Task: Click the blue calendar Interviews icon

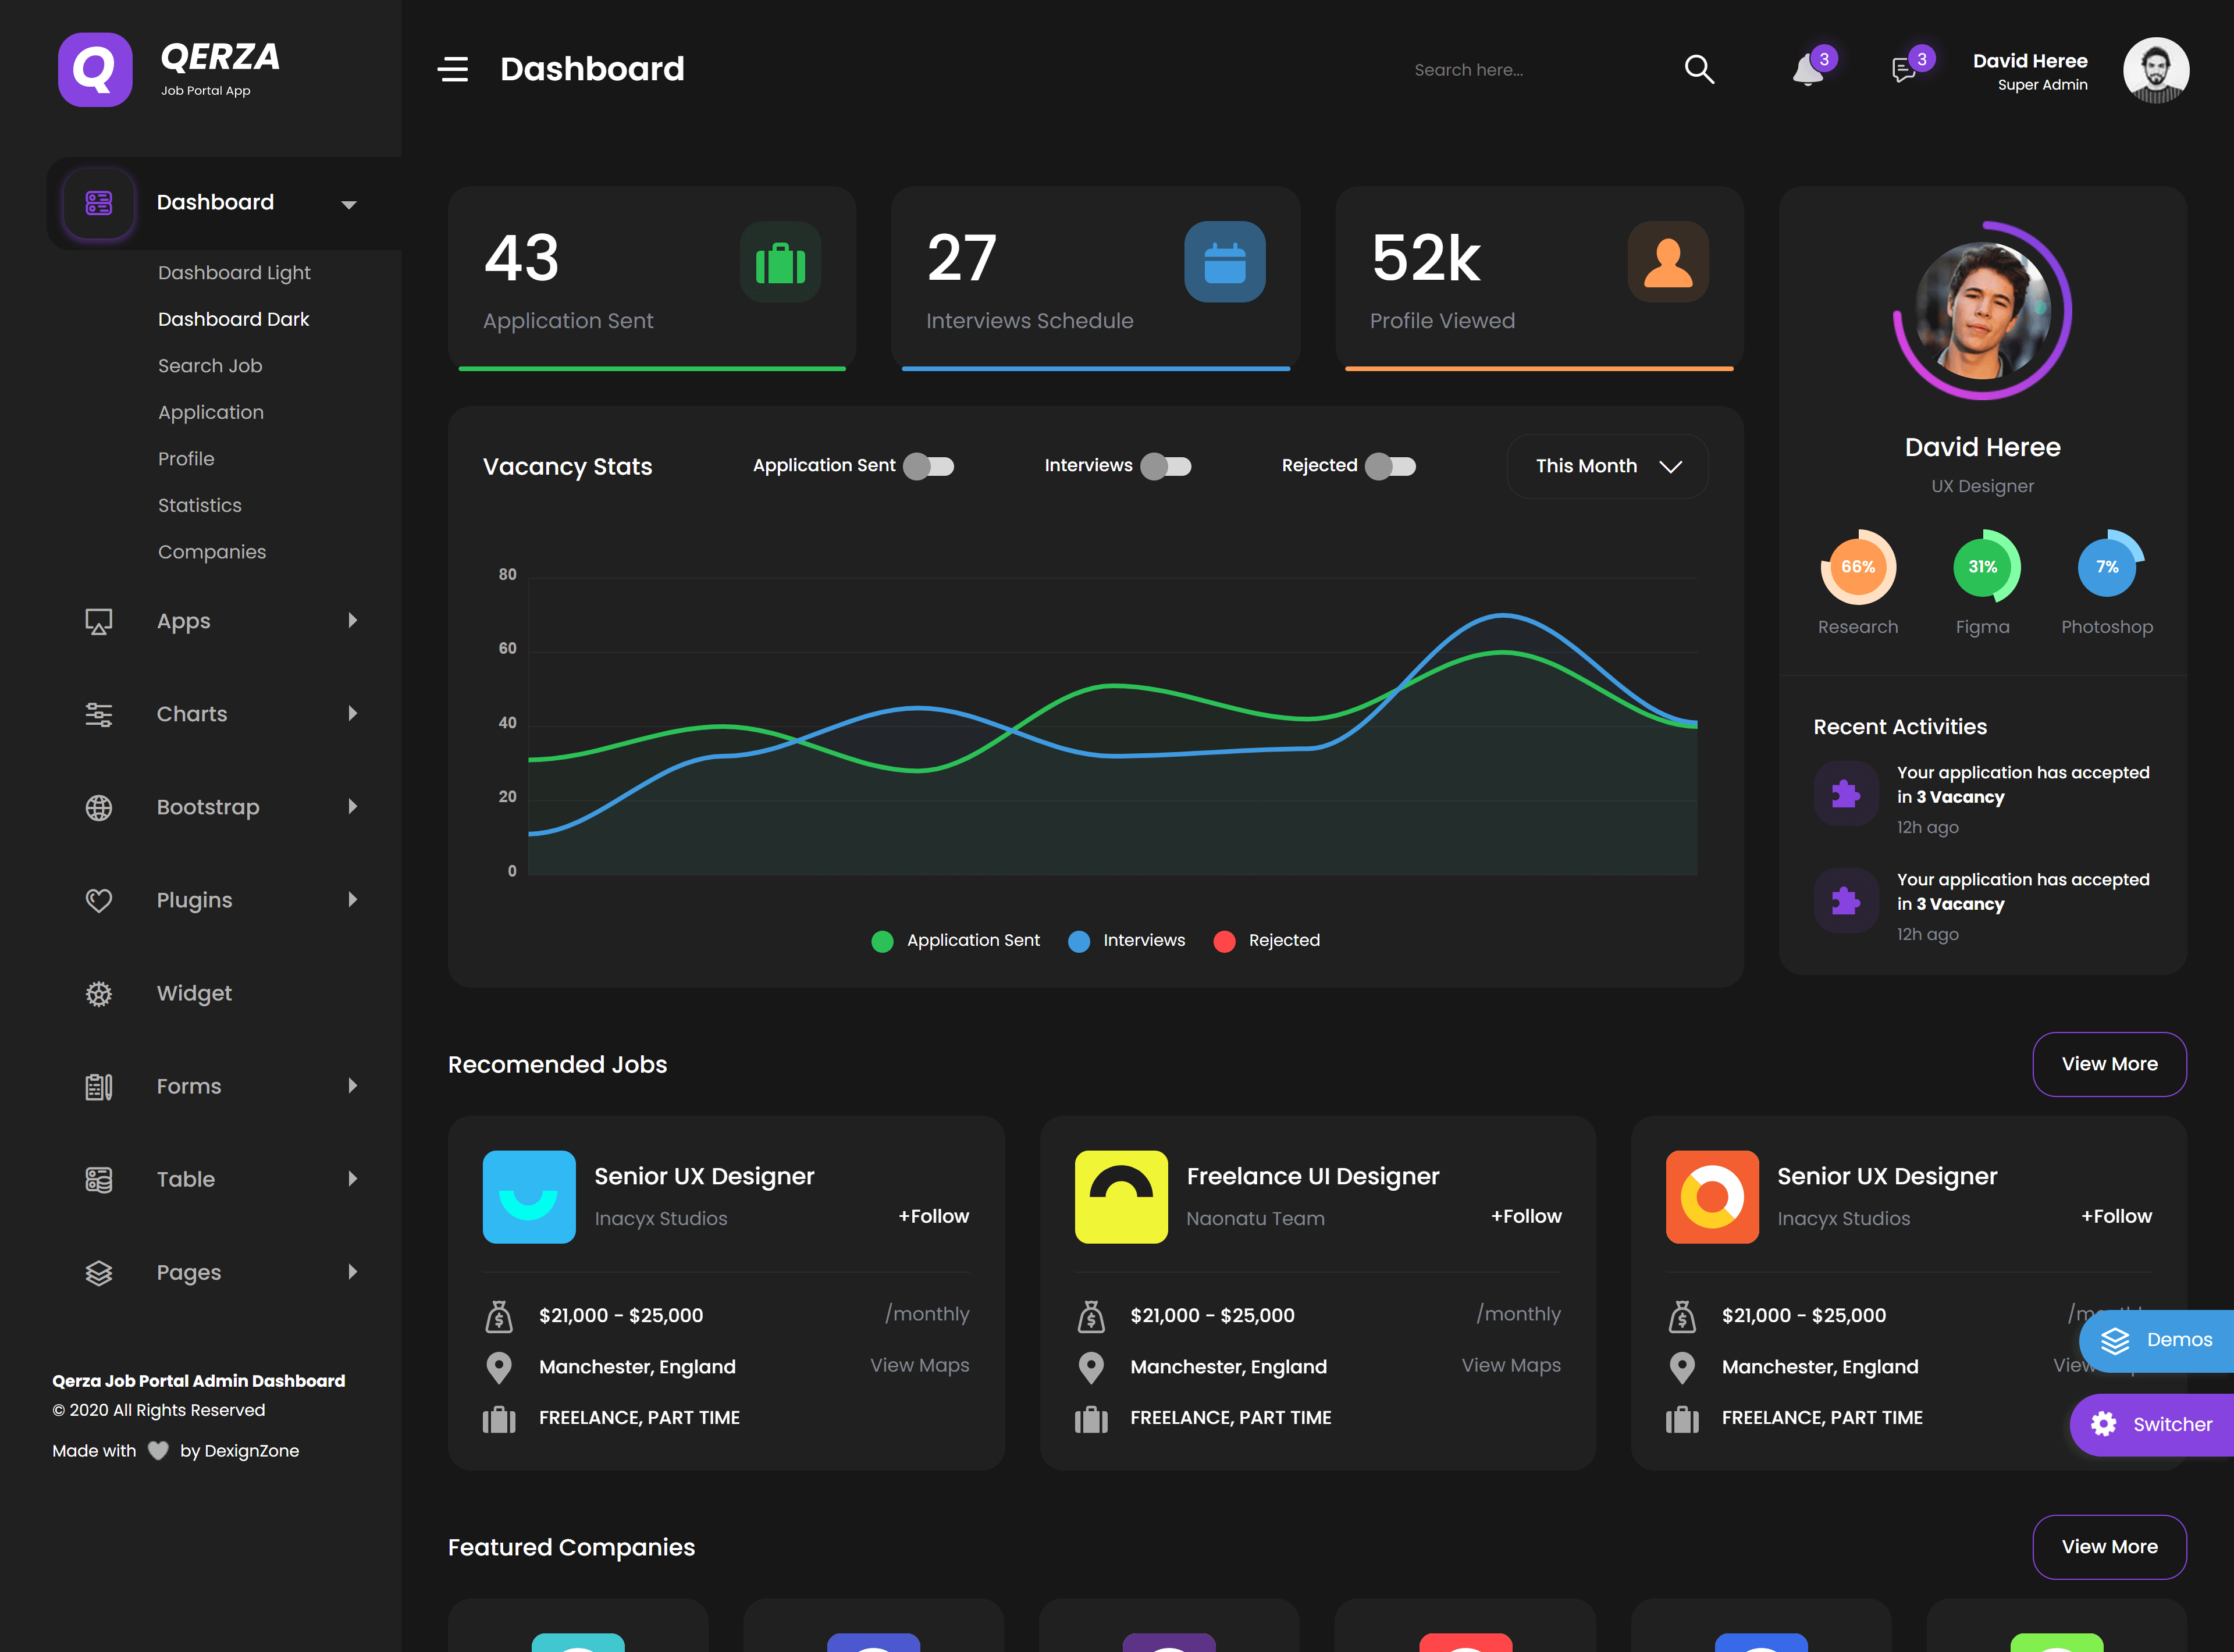Action: pyautogui.click(x=1224, y=262)
